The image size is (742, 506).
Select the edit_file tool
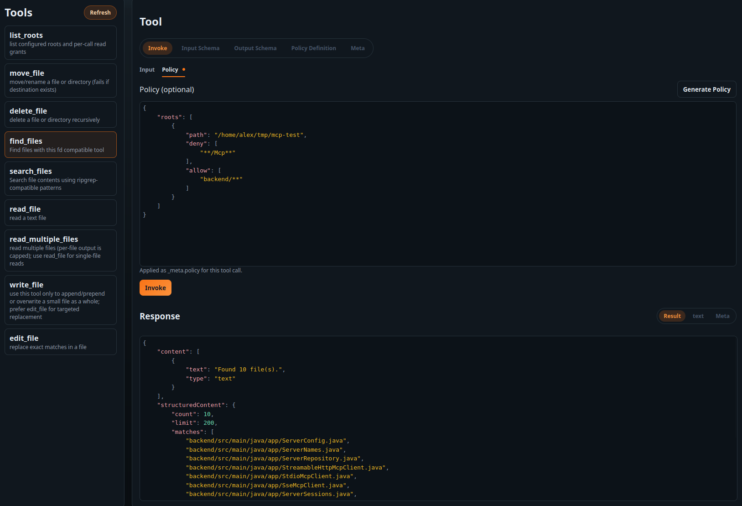60,341
